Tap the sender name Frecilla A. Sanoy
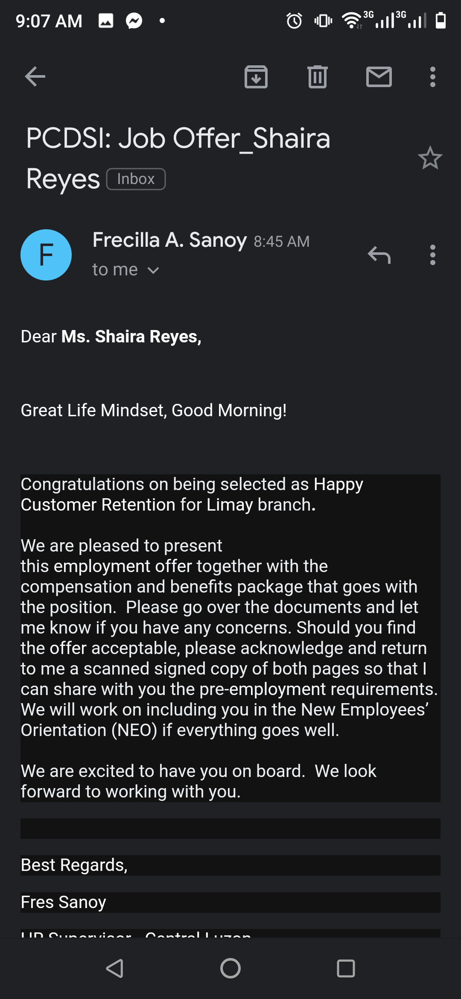Image resolution: width=461 pixels, height=999 pixels. pyautogui.click(x=169, y=240)
